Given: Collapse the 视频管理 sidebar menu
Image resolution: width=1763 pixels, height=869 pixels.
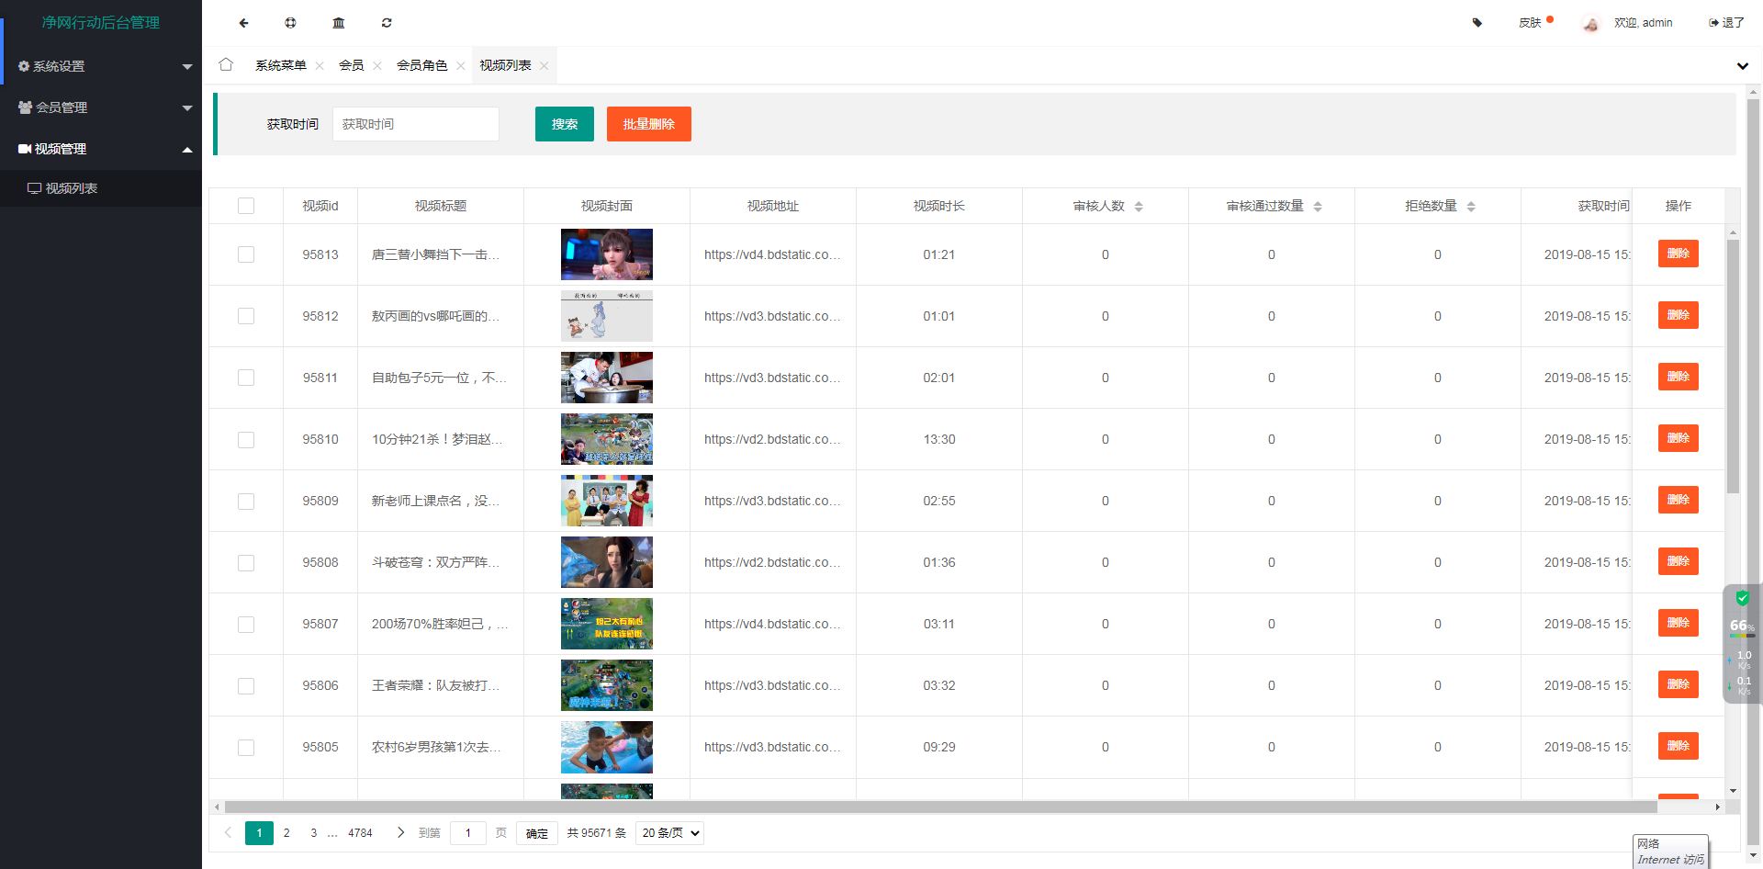Looking at the screenshot, I should 101,149.
